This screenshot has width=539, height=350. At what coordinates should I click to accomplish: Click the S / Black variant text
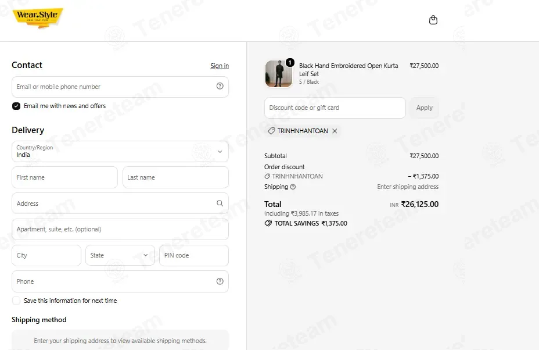point(308,82)
